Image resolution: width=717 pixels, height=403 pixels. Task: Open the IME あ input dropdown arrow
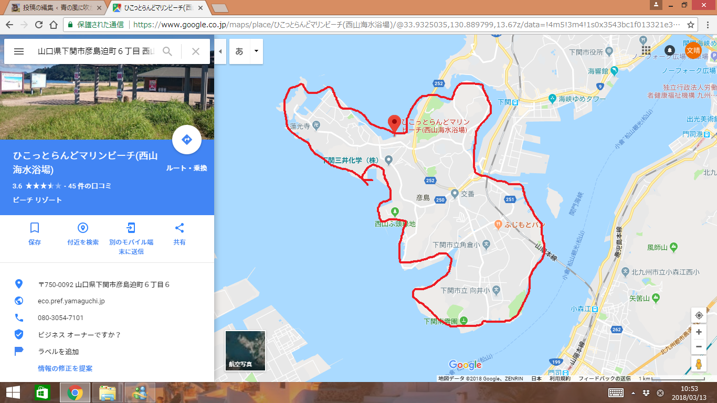[x=256, y=51]
